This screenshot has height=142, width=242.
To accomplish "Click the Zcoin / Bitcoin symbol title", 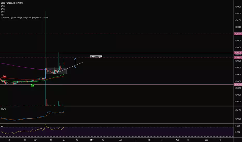I will pyautogui.click(x=12, y=3).
